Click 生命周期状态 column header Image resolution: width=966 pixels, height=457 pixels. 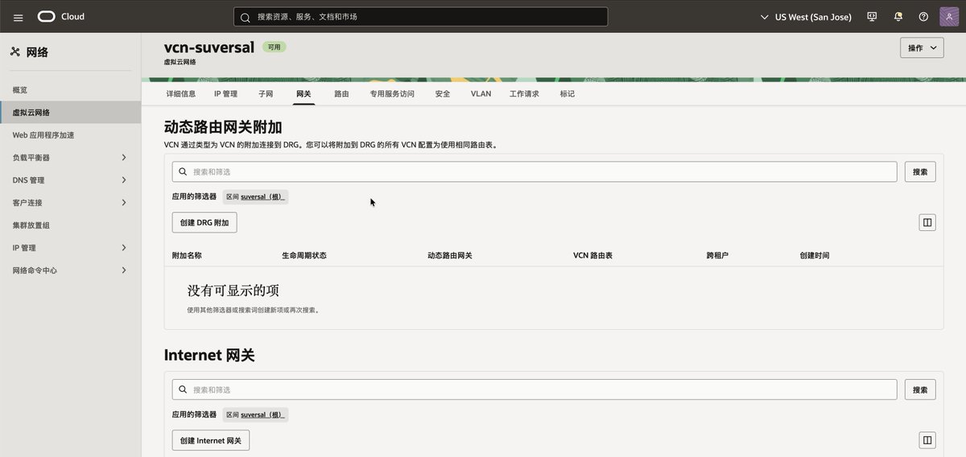point(304,255)
